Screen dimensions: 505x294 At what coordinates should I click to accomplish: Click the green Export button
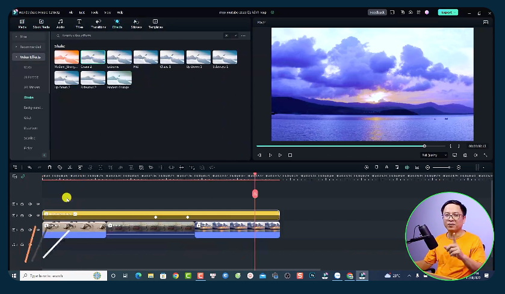tap(447, 12)
